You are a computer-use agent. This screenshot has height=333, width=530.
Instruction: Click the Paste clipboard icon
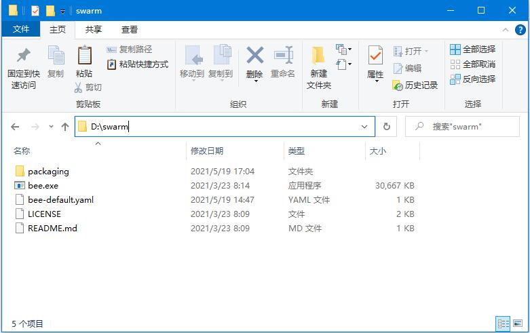84,56
